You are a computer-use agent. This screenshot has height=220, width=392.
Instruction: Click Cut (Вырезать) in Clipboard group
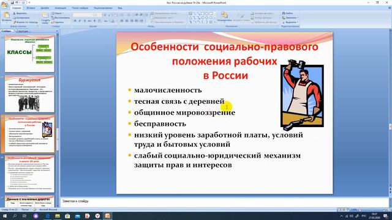pyautogui.click(x=20, y=13)
